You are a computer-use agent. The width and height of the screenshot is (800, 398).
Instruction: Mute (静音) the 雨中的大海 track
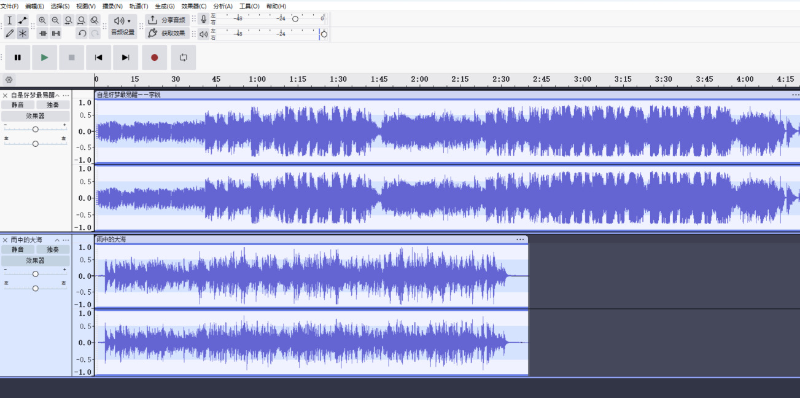pyautogui.click(x=18, y=249)
